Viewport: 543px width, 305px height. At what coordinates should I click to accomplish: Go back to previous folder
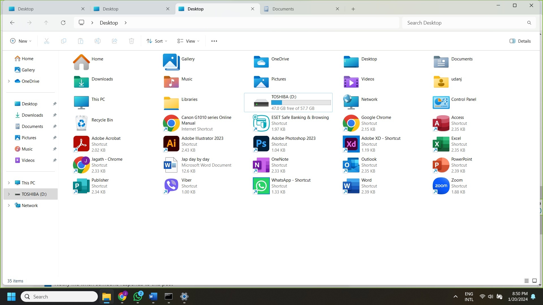[x=12, y=23]
